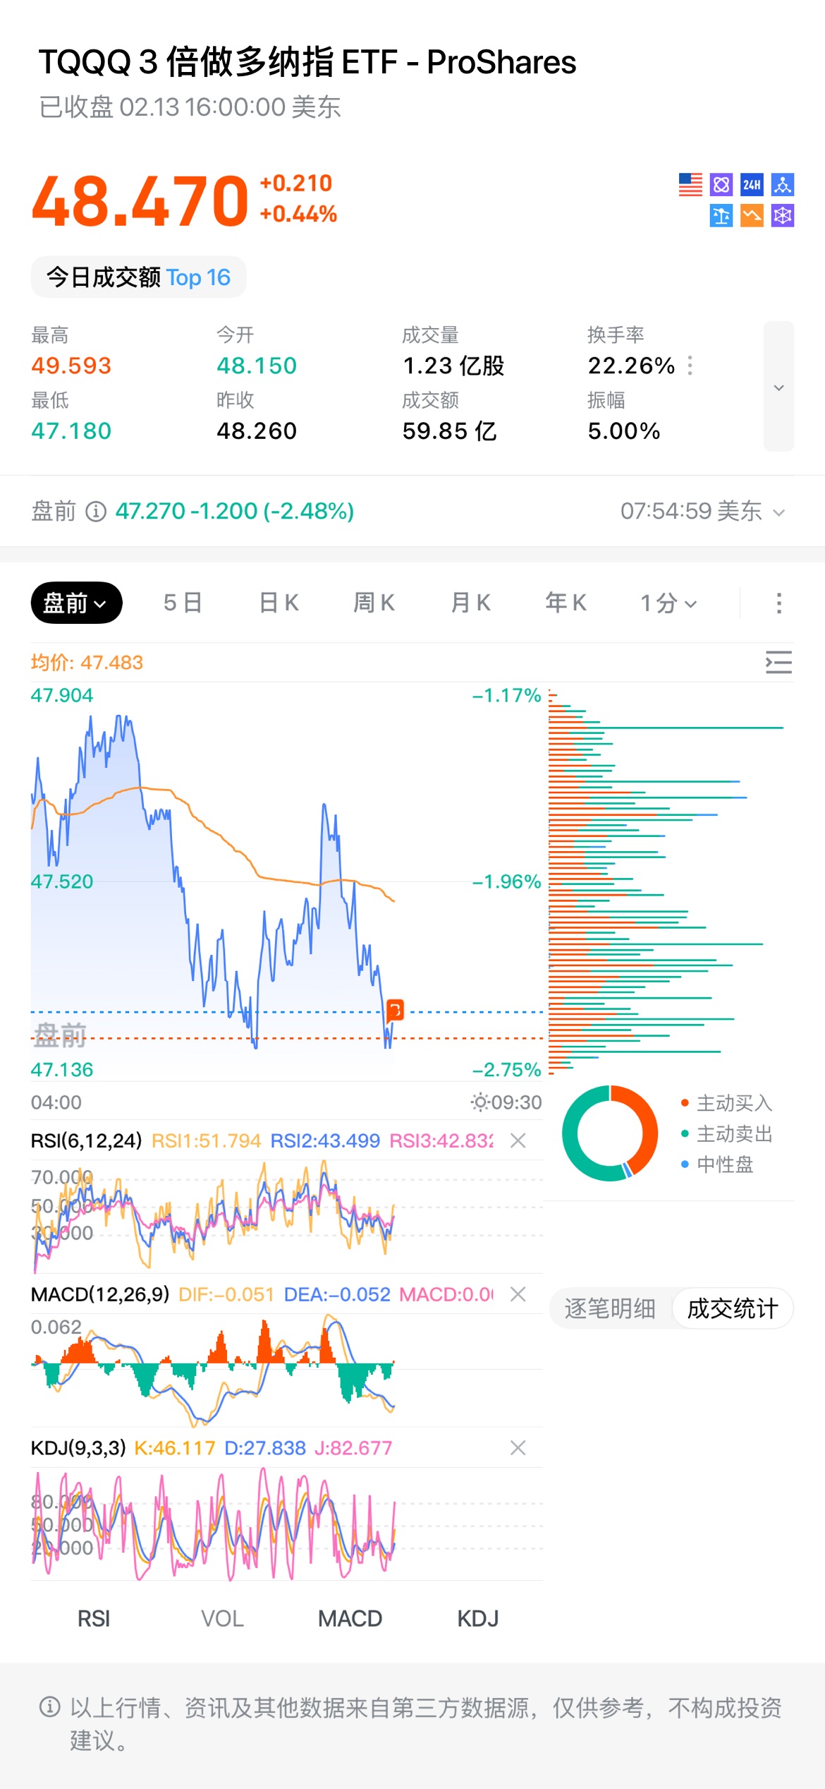Viewport: 825px width, 1789px height.
Task: Click the blue 24H trading icon
Action: (752, 185)
